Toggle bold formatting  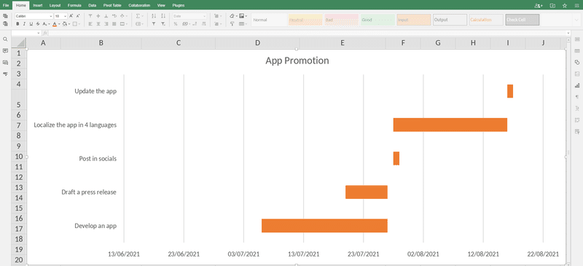pos(17,24)
